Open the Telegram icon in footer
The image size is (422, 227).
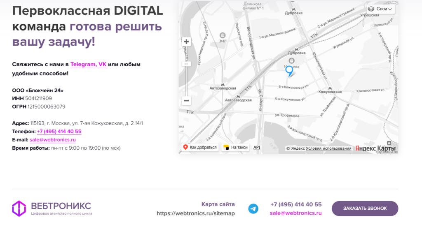253,208
